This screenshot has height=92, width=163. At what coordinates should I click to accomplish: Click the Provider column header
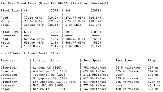pos(8,60)
